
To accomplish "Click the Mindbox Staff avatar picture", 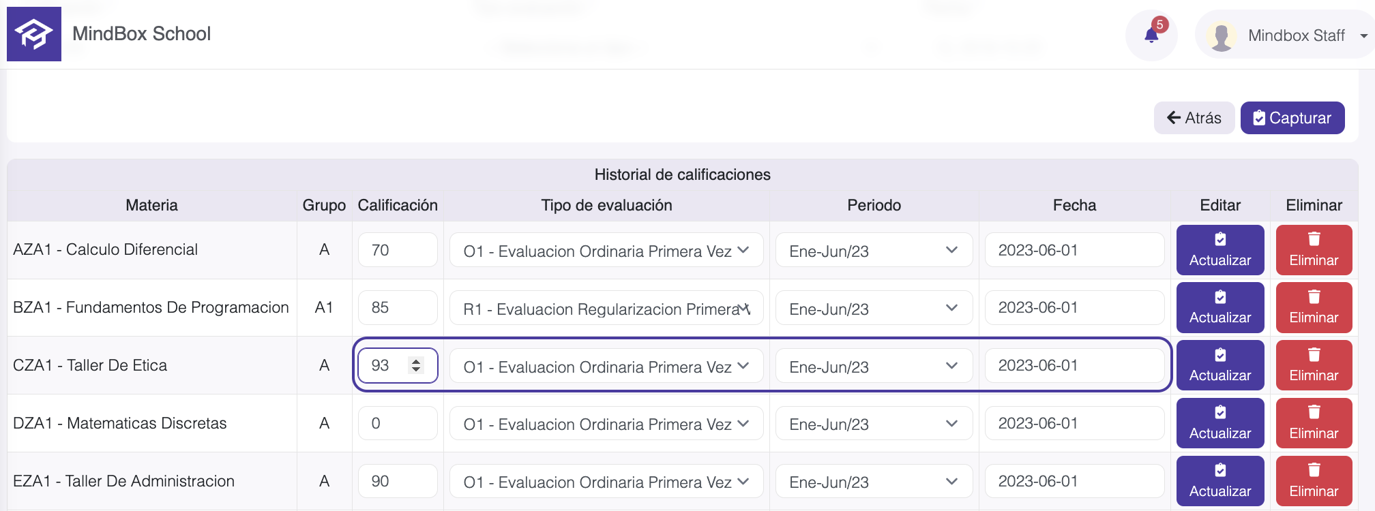I will coord(1222,36).
